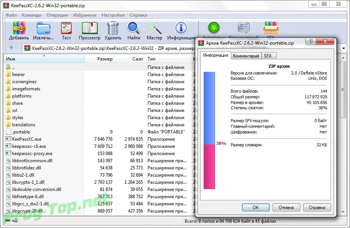Image resolution: width=350 pixels, height=228 pixels.
Task: Open the address bar dropdown arrow
Action: point(344,48)
